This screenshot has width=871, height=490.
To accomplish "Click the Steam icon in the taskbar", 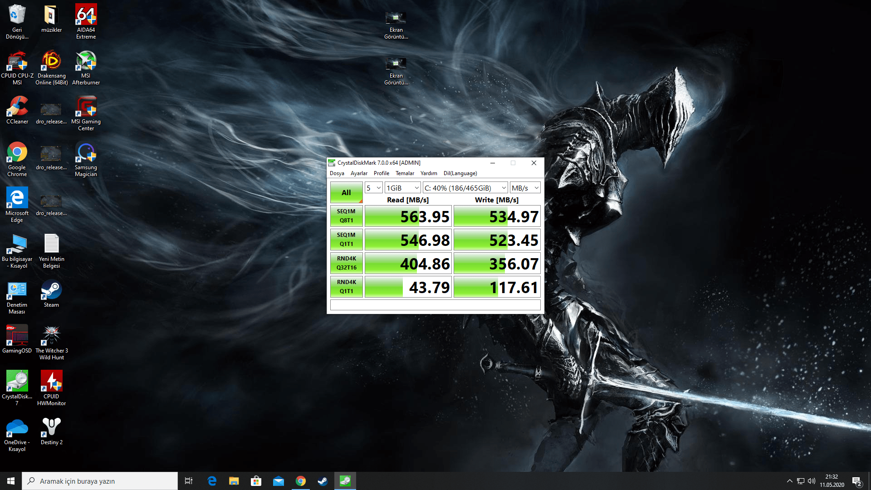I will (323, 481).
